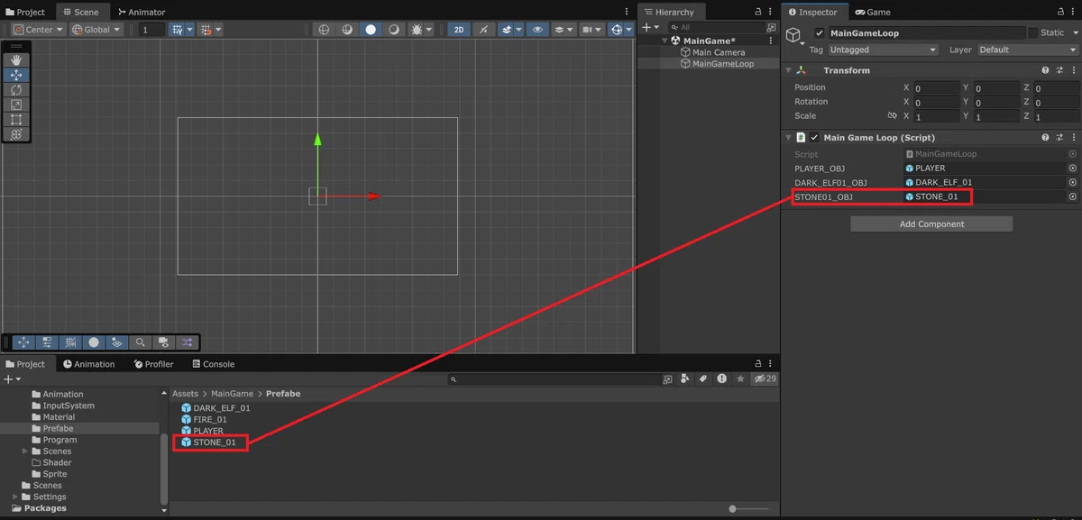Select the Scale tool
1082x520 pixels.
[15, 105]
